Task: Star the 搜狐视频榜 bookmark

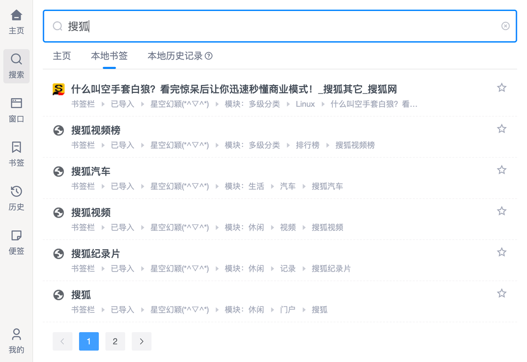Action: 502,129
